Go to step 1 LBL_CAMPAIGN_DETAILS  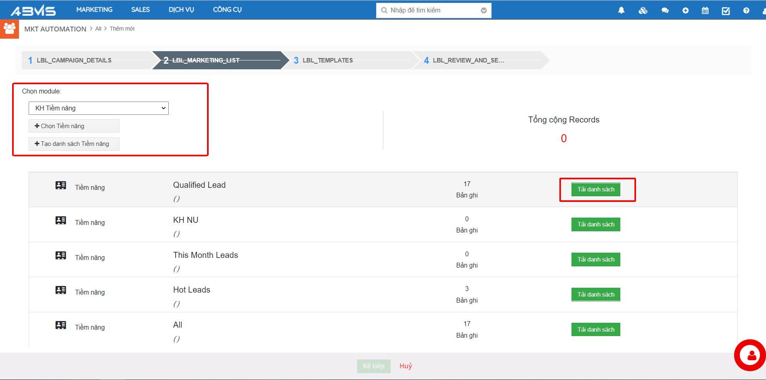(x=74, y=60)
